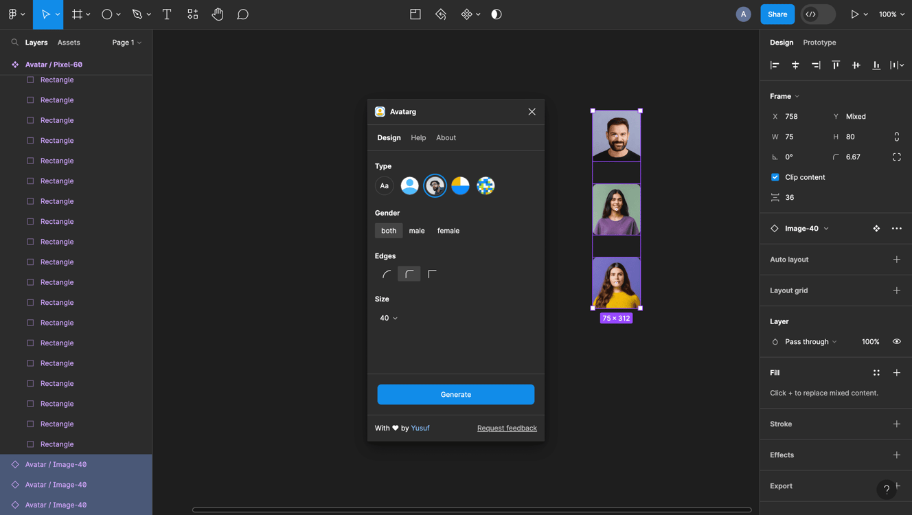The image size is (912, 515).
Task: Select the initials avatar type in Avatarg
Action: click(x=384, y=185)
